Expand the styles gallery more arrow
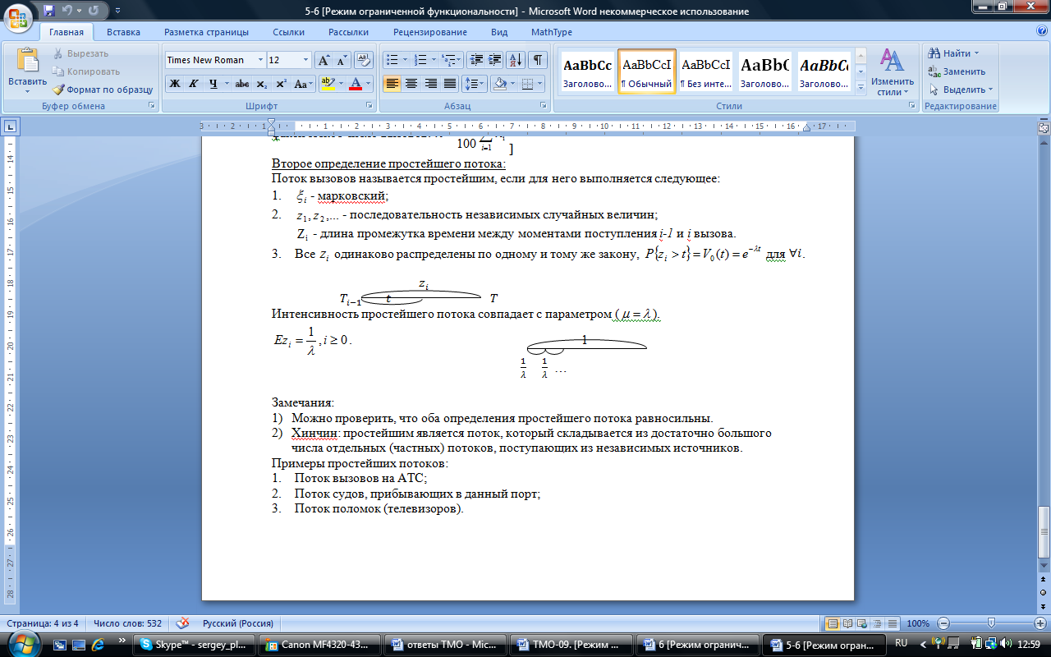This screenshot has width=1051, height=657. click(861, 89)
